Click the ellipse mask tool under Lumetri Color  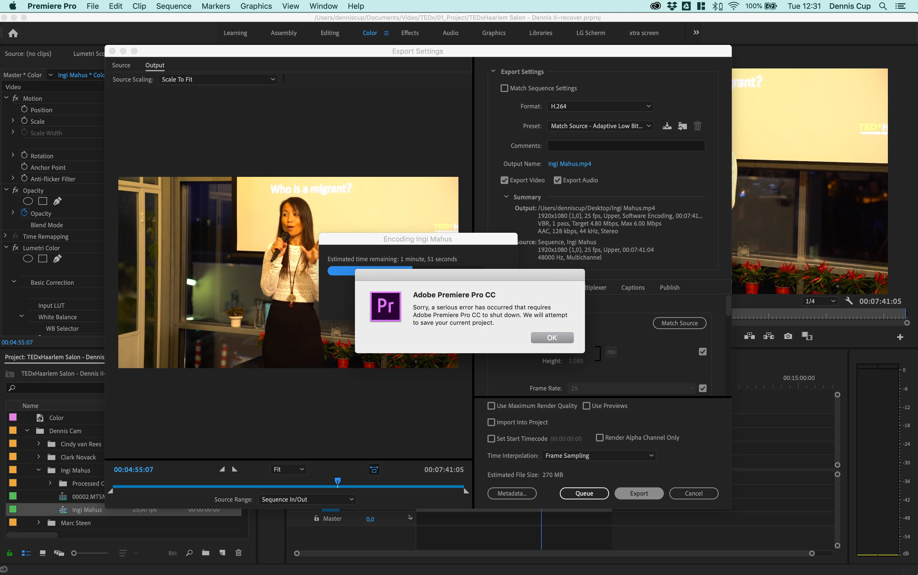tap(28, 258)
